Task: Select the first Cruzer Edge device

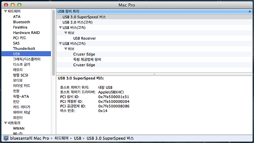Action: click(84, 54)
